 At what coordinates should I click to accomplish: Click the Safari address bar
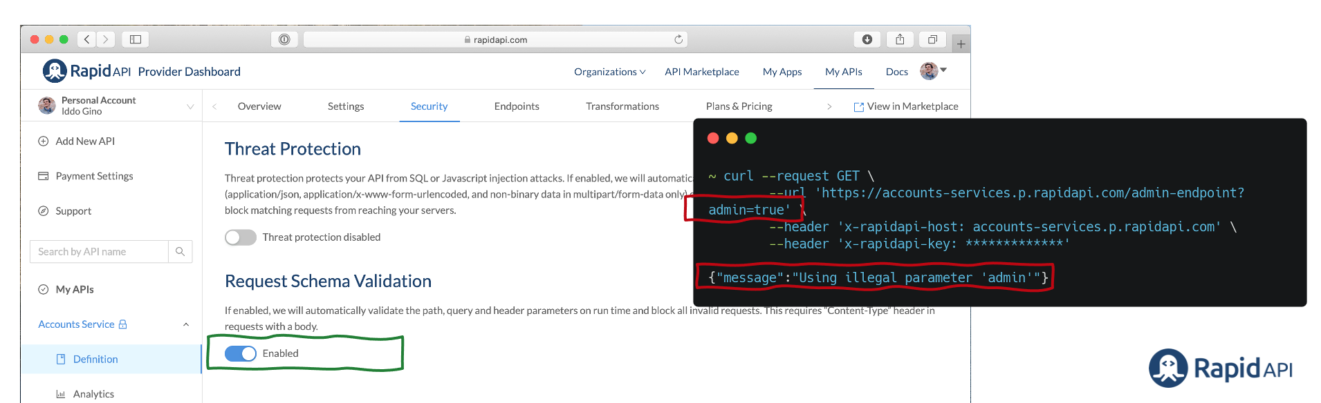495,39
